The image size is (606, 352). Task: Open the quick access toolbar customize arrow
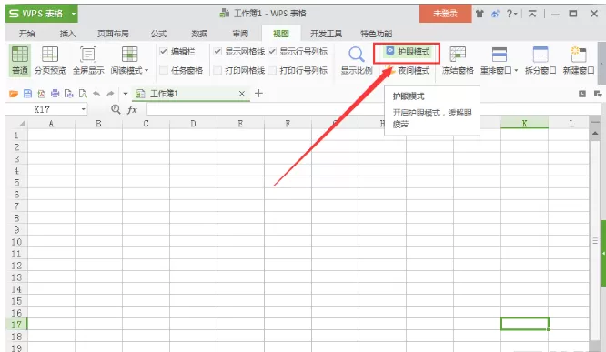[x=126, y=94]
